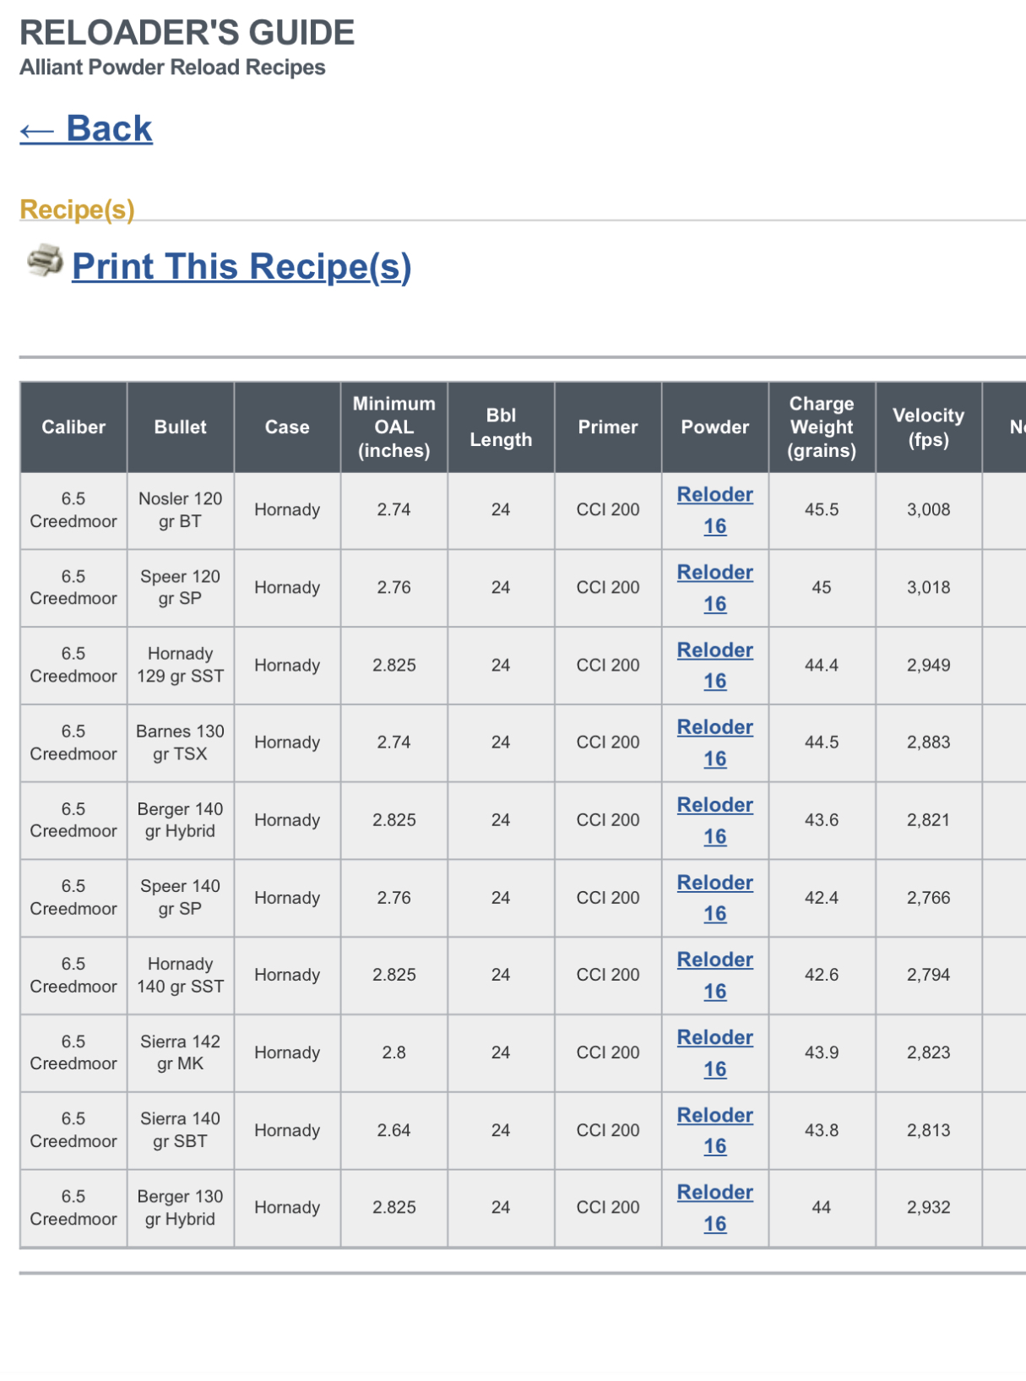Open the Print This Recipe(s) link
Image resolution: width=1026 pixels, height=1381 pixels.
point(242,267)
